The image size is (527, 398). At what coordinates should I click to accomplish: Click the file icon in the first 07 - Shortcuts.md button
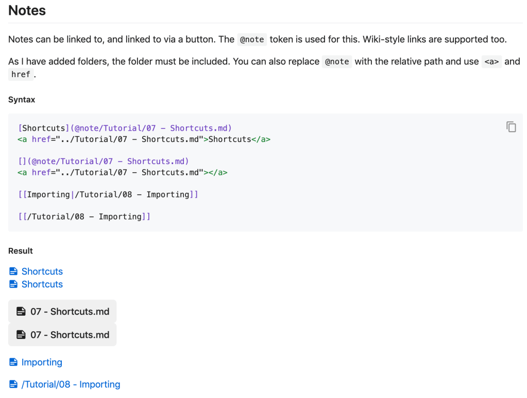[x=21, y=312]
